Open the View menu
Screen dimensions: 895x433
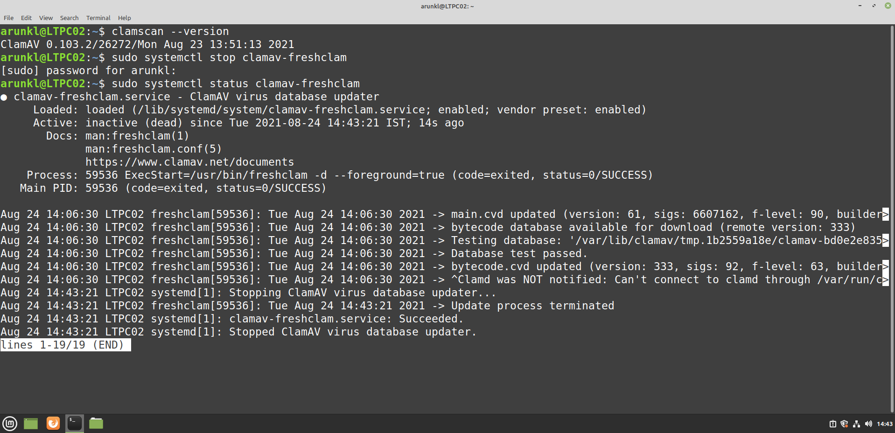[46, 18]
